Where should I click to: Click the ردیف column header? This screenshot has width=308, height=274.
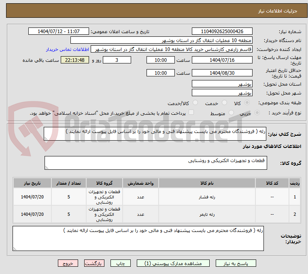pos(295,183)
